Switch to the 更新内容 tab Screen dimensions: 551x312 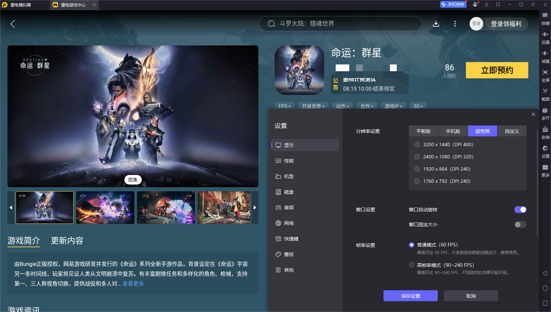click(x=66, y=240)
